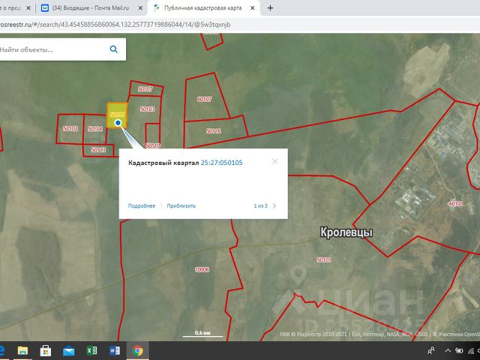Open File Explorer from the taskbar

(22, 350)
